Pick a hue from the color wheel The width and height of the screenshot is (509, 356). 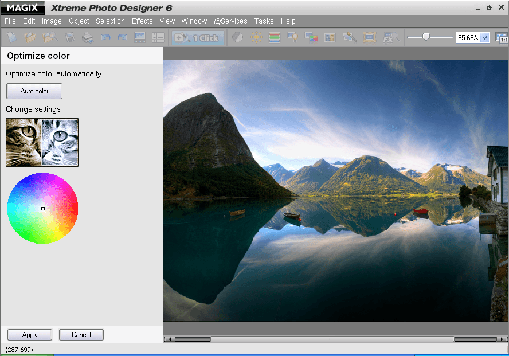pos(42,208)
